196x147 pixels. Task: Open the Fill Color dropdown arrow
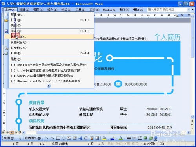pos(108,138)
